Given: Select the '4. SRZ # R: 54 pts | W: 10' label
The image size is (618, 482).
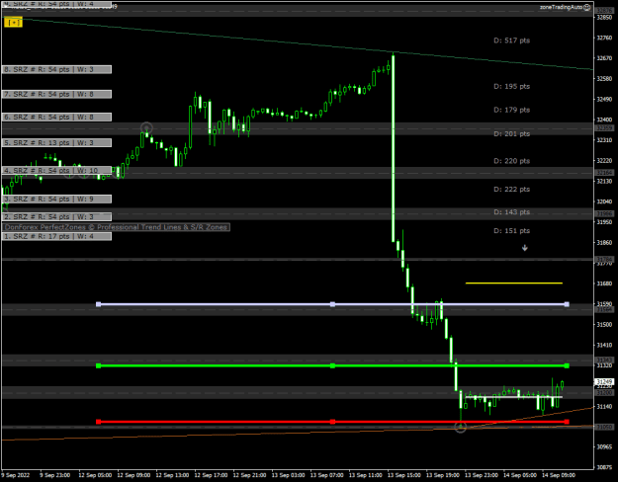Looking at the screenshot, I should (x=56, y=171).
